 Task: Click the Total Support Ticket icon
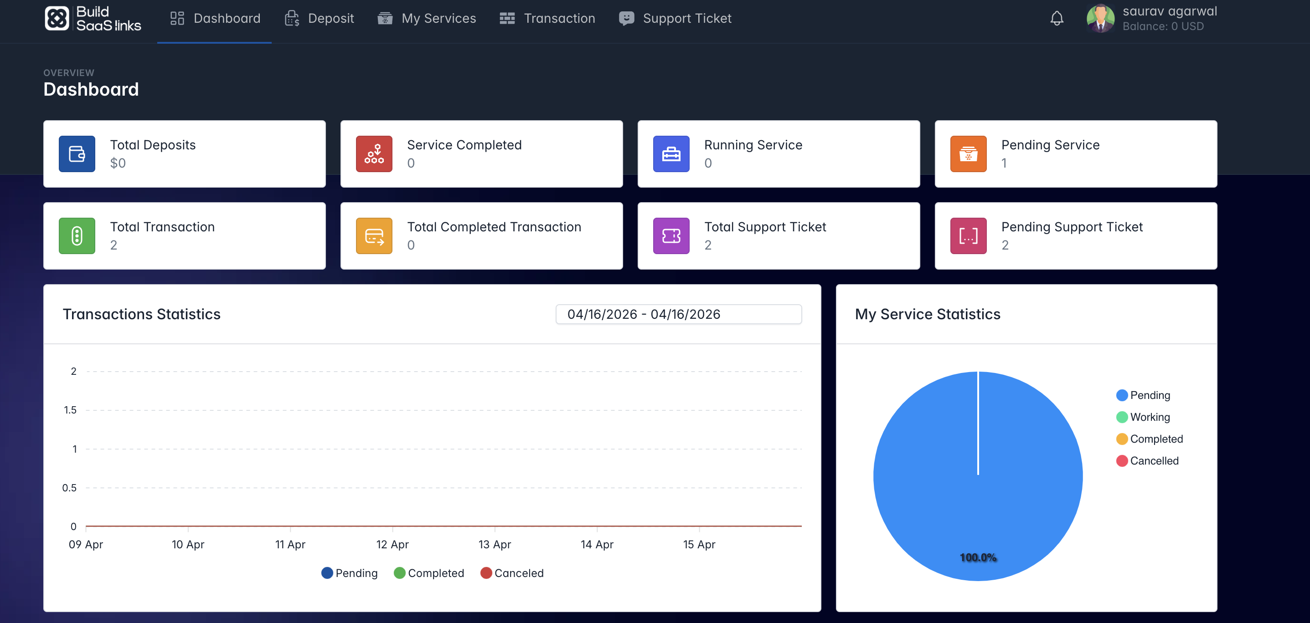(671, 236)
